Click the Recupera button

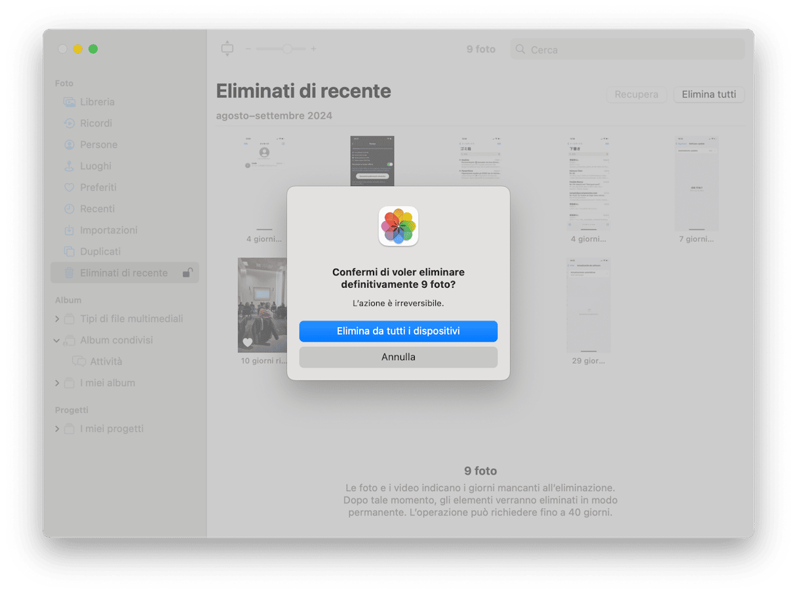(x=636, y=94)
